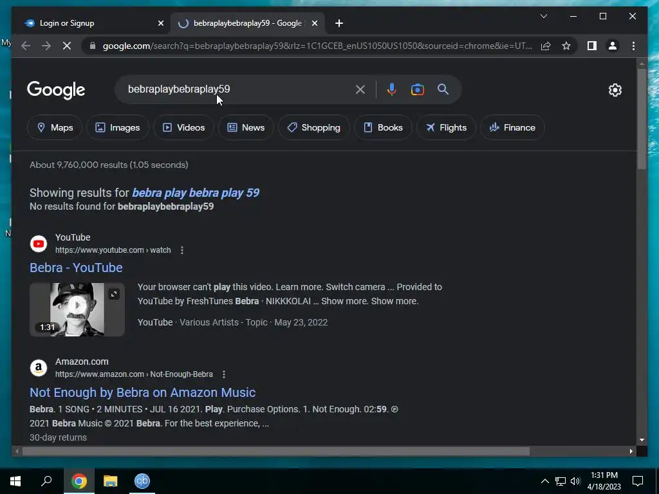Close the Login or Signup tab

click(x=160, y=23)
